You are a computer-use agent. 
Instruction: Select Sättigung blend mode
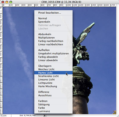(x=53, y=105)
